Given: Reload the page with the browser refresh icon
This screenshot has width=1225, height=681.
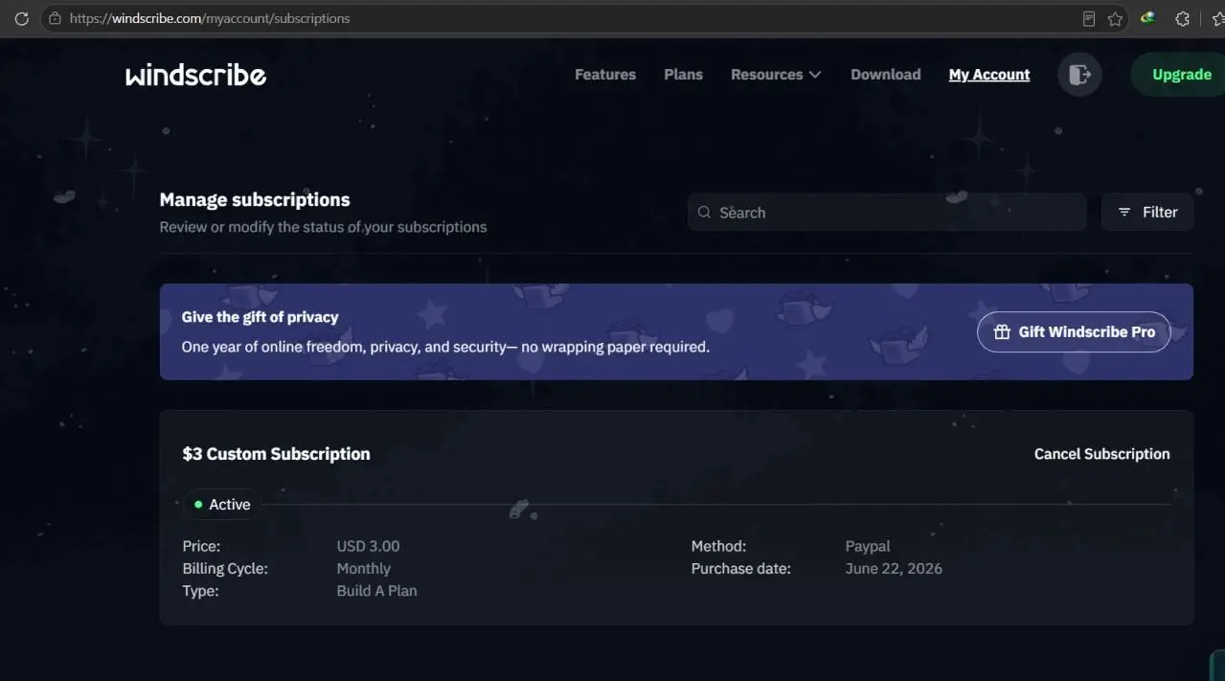Looking at the screenshot, I should tap(21, 18).
